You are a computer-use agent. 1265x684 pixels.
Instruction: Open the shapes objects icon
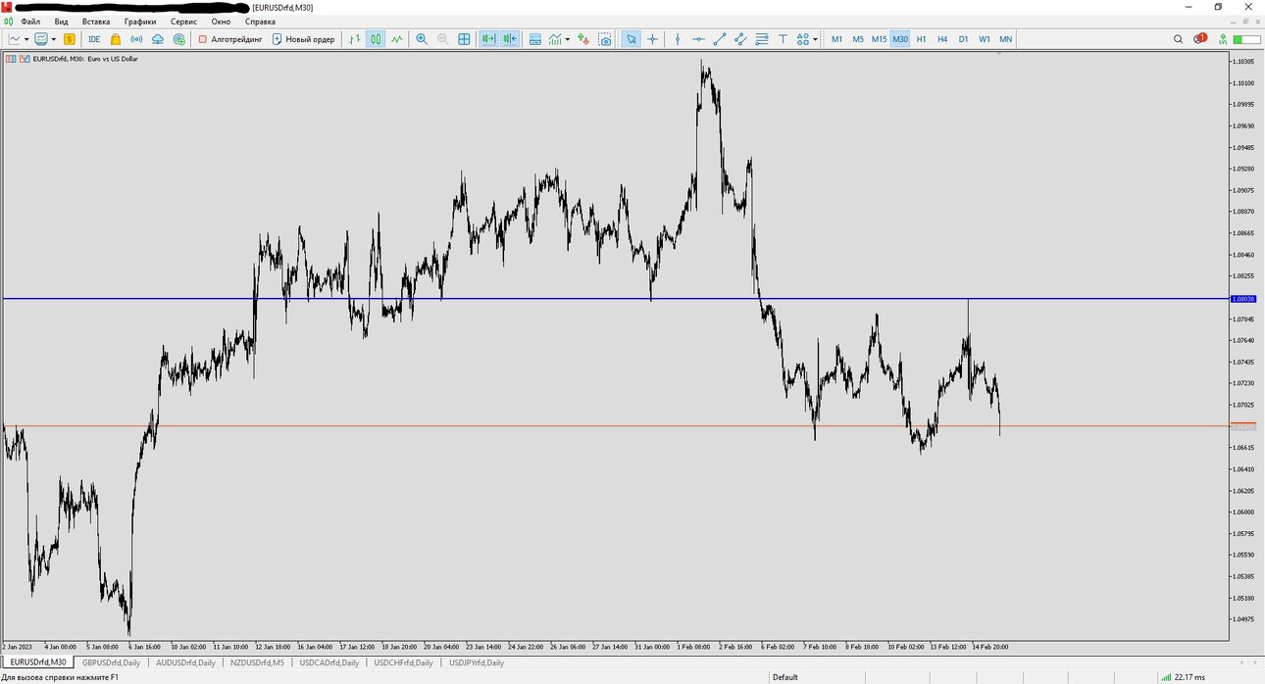point(803,39)
